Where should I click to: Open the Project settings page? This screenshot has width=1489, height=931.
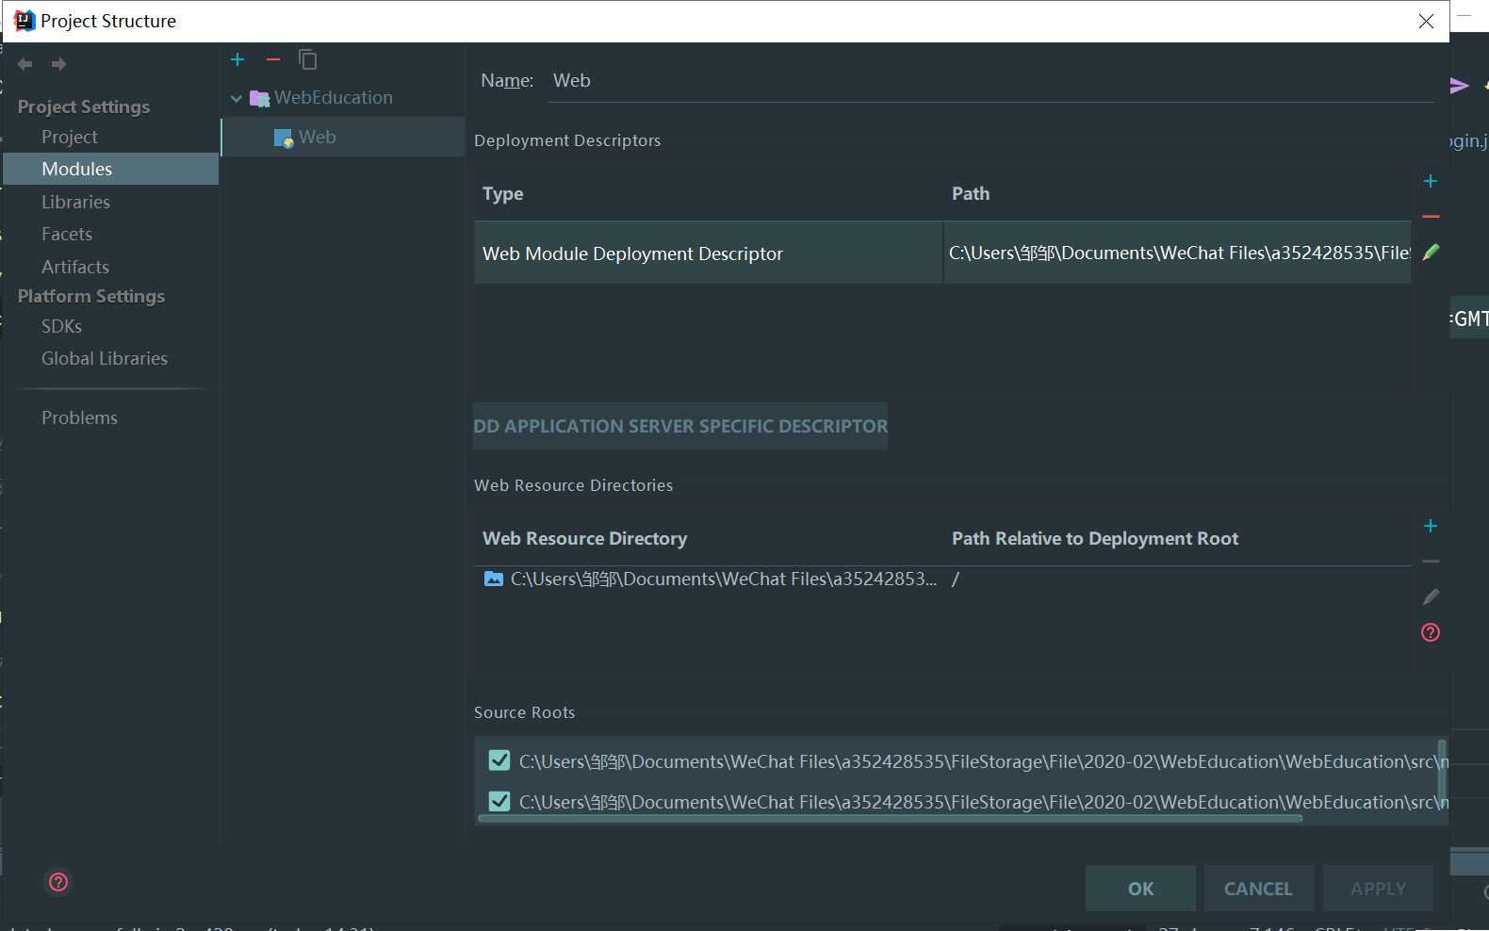click(70, 137)
